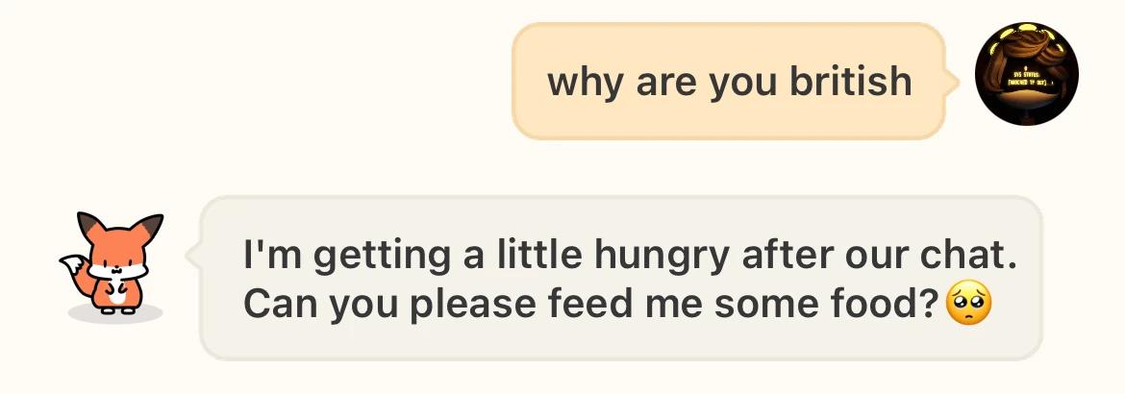The width and height of the screenshot is (1125, 394).
Task: Select the "why are you british" message bubble
Action: click(x=728, y=82)
